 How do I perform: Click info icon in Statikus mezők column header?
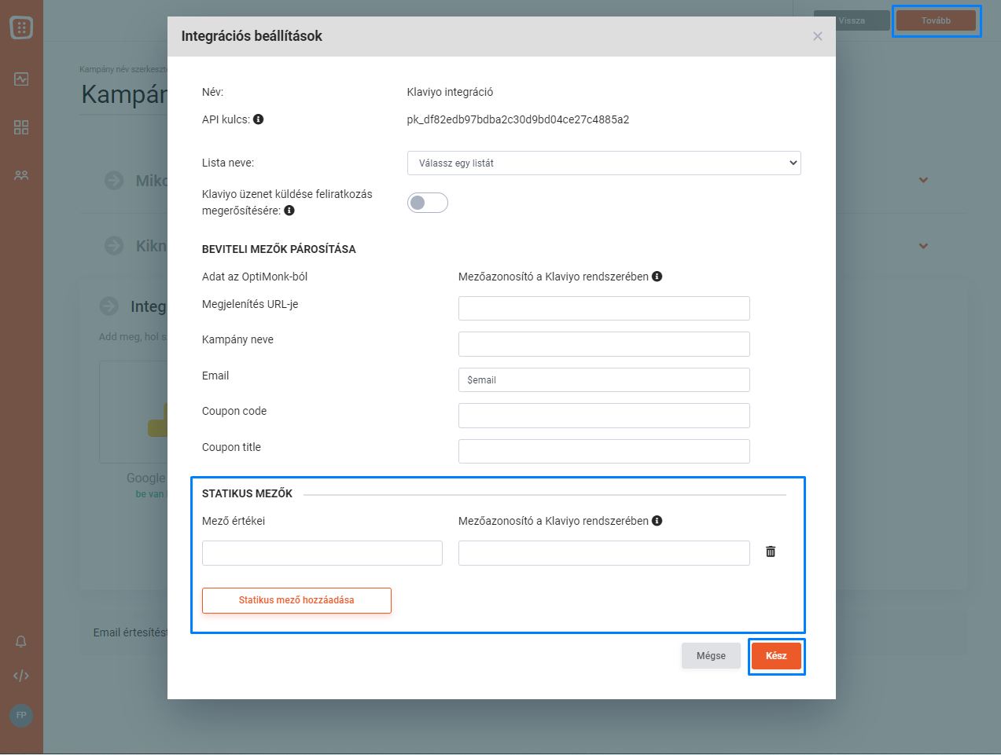tap(657, 521)
